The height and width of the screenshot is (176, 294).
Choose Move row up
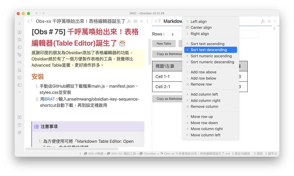211,117
